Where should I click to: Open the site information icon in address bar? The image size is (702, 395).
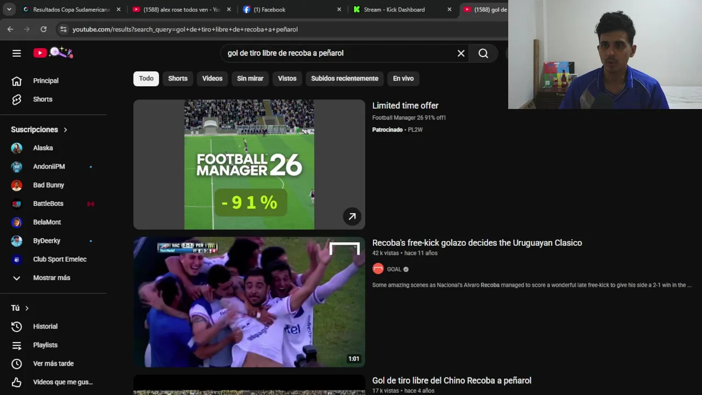[63, 29]
